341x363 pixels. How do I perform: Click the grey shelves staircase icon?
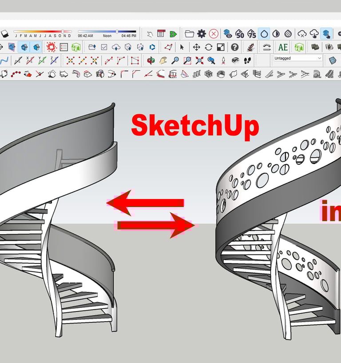pyautogui.click(x=257, y=74)
